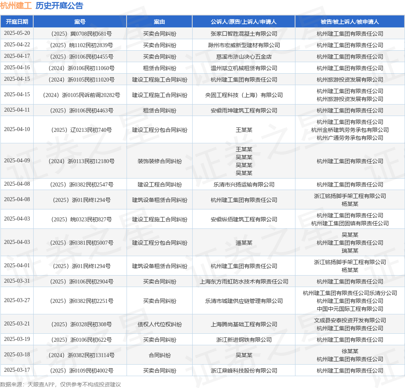Select case number (2025)辽0213民初740号
This screenshot has height=388, width=405.
[80, 130]
